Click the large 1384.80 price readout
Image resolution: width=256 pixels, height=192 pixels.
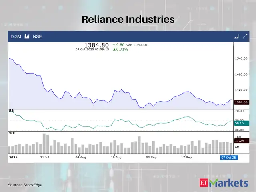96,46
